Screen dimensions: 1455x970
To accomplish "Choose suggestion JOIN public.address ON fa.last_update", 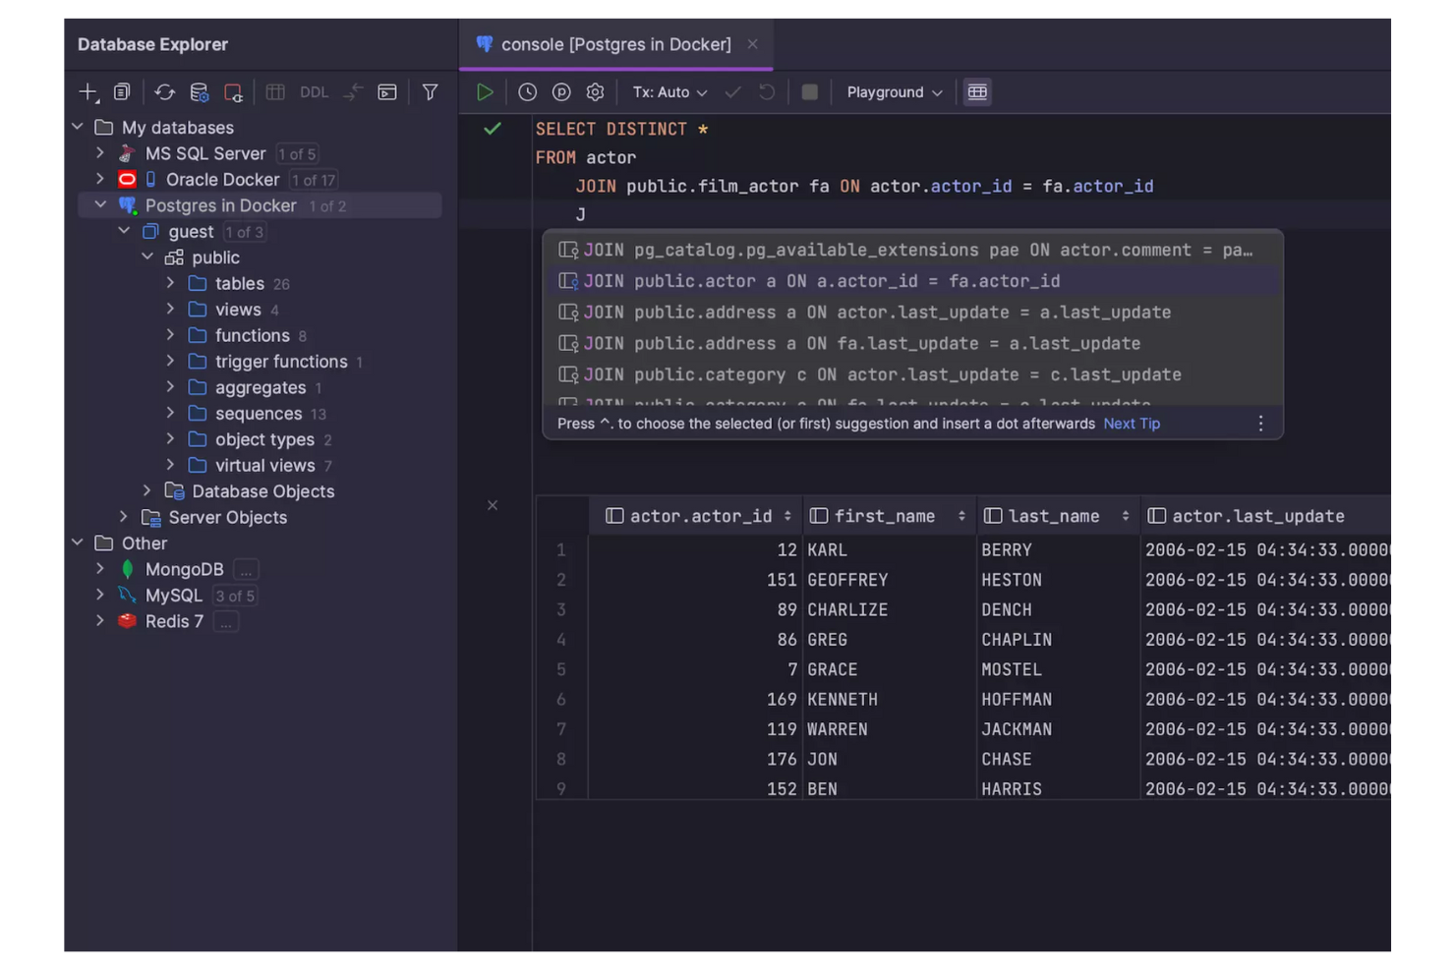I will click(x=912, y=344).
